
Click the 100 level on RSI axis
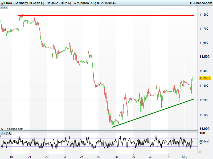[202, 133]
